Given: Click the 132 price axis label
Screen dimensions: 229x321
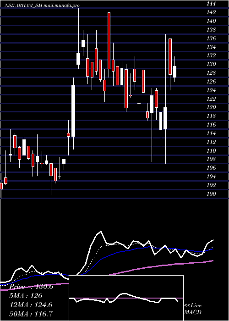Looking at the screenshot, I should pos(211,55).
